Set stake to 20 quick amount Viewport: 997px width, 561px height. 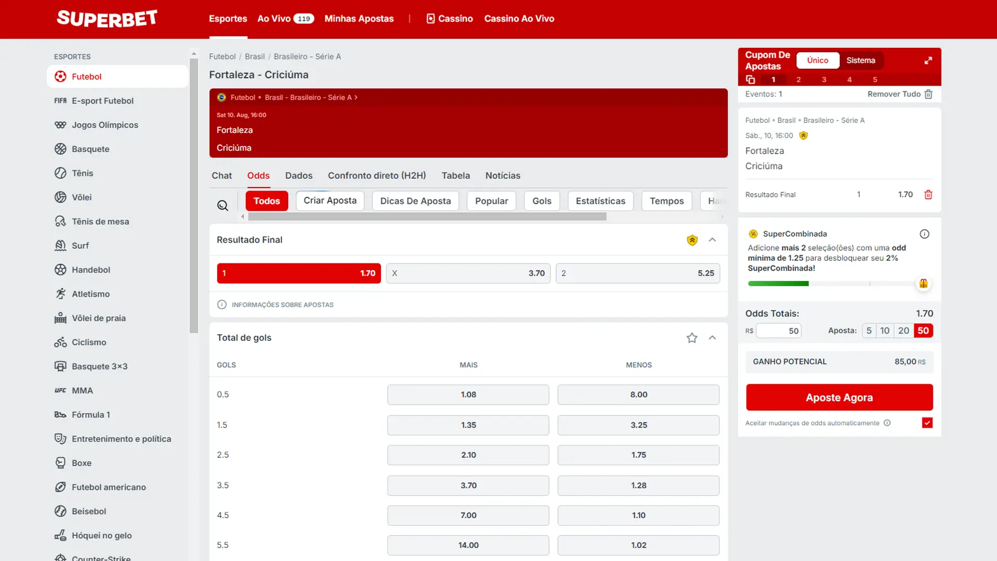[x=904, y=330]
